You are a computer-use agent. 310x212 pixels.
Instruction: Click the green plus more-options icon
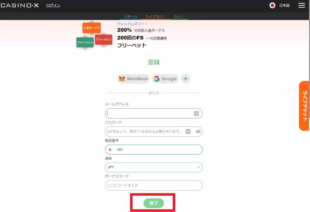pos(186,79)
